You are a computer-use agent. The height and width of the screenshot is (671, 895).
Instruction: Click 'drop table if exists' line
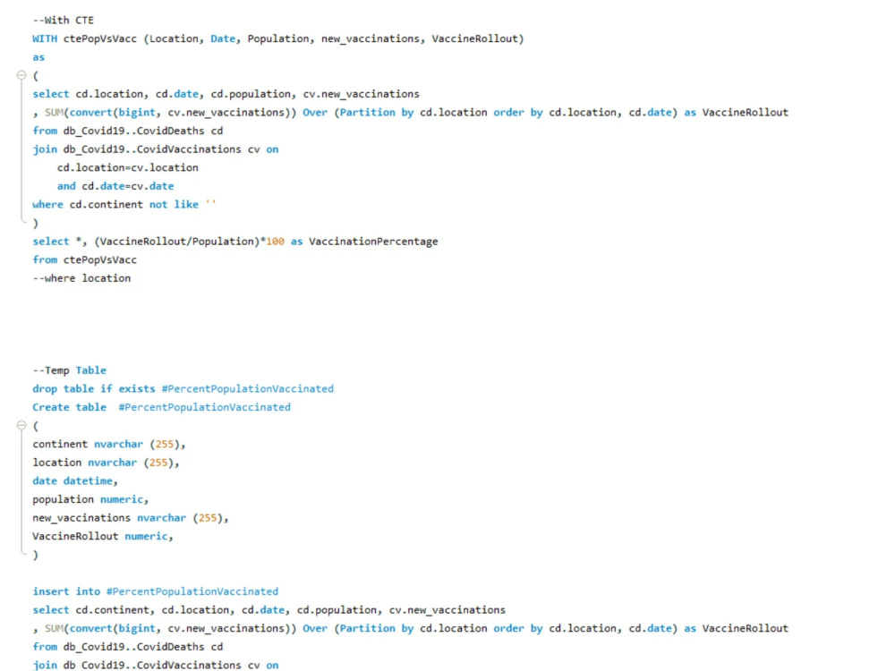183,388
